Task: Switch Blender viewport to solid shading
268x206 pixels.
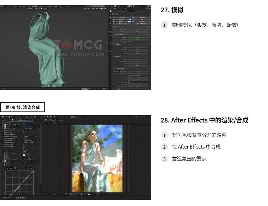Action: [101, 8]
